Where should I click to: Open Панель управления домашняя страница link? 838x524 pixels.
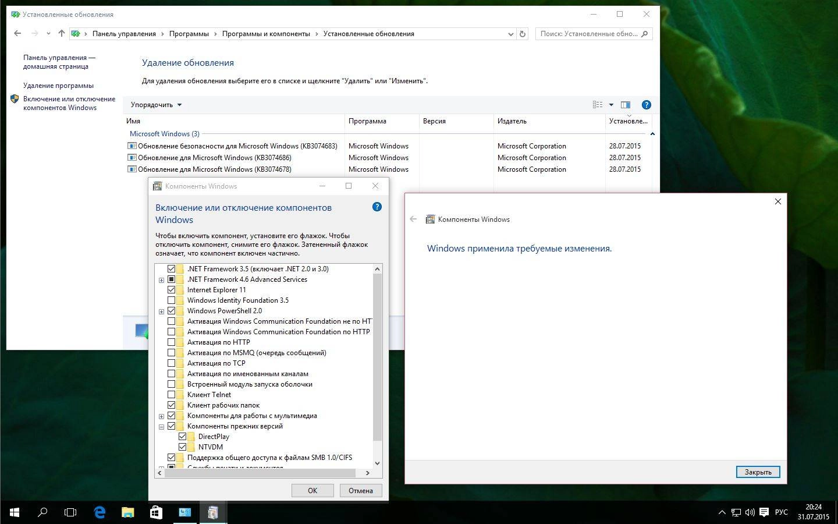click(59, 62)
